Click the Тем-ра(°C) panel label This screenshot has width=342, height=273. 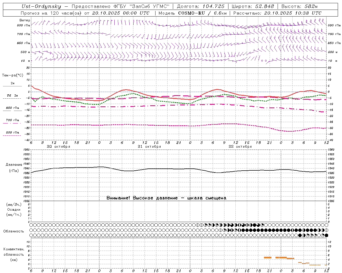tap(13, 75)
